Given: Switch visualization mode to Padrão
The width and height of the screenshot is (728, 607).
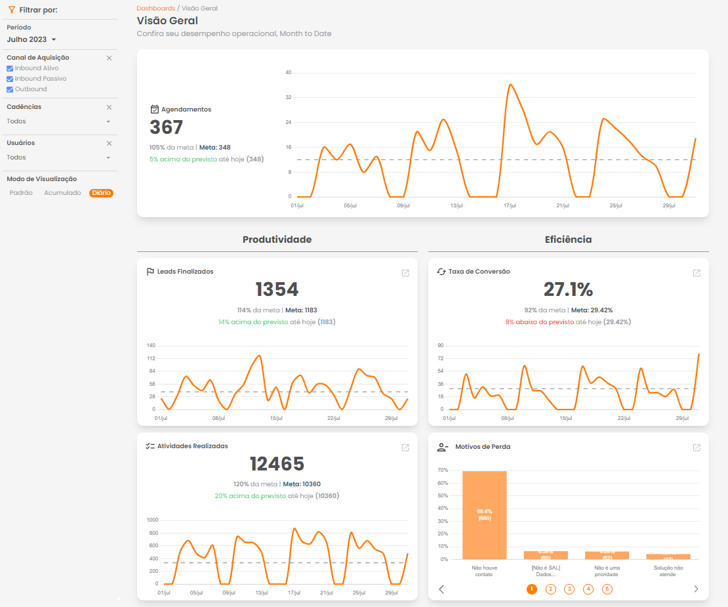Looking at the screenshot, I should 21,193.
